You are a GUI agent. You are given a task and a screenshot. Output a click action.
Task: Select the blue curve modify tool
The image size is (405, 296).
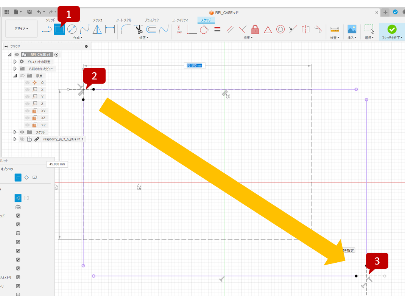point(164,29)
